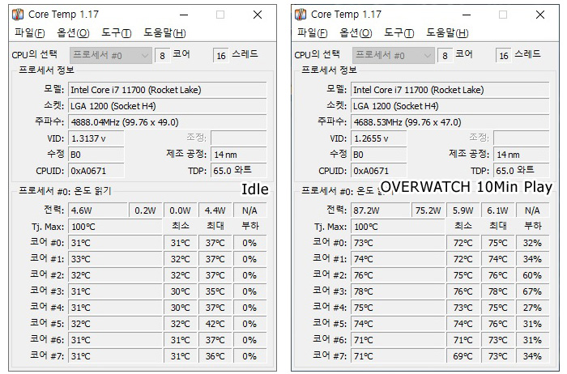Open 파일(F) menu in the Overwatch window
The image size is (567, 374).
313,33
